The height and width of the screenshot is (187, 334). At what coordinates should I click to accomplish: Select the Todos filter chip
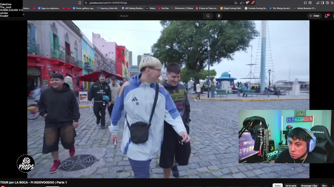pyautogui.click(x=278, y=185)
